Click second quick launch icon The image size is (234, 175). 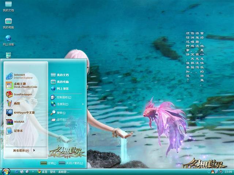(x=22, y=172)
